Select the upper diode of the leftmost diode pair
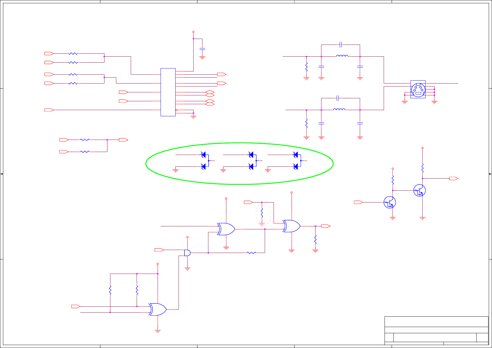492x348 pixels. [203, 154]
